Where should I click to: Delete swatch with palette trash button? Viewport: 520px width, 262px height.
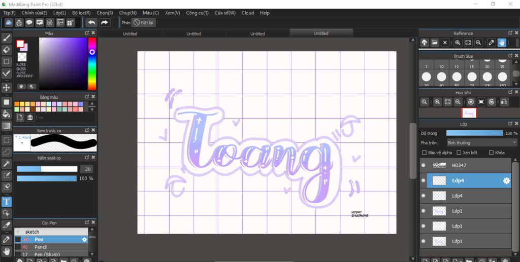[30, 118]
